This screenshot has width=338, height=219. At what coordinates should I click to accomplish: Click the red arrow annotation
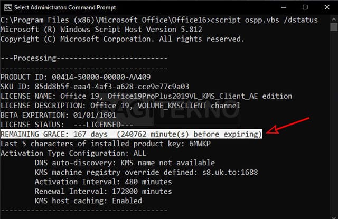(288, 126)
